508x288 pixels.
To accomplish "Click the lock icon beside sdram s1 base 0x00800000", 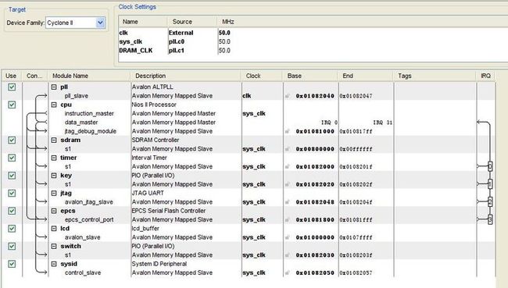I will tap(287, 149).
